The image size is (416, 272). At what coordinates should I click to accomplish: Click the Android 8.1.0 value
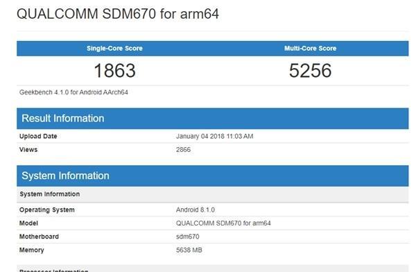tap(196, 210)
